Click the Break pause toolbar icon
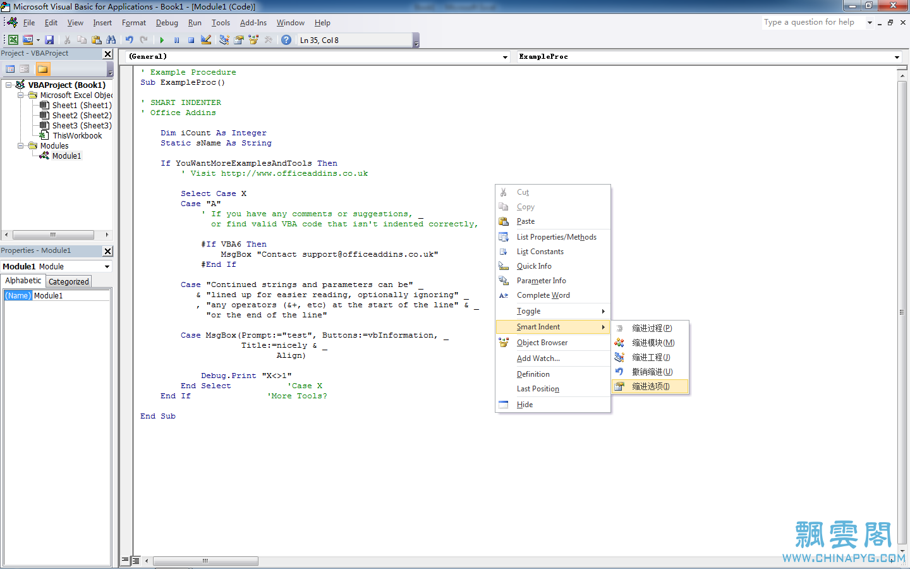 (177, 40)
